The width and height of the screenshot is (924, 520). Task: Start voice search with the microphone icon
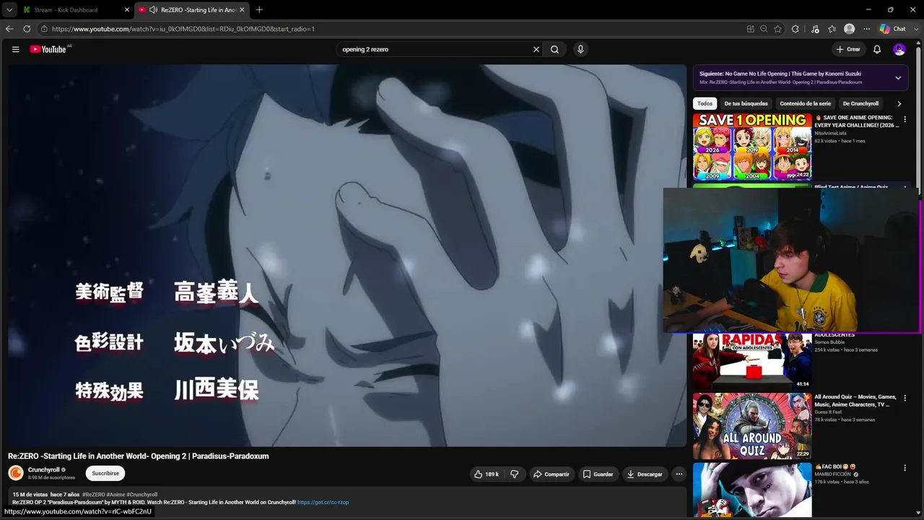click(580, 49)
